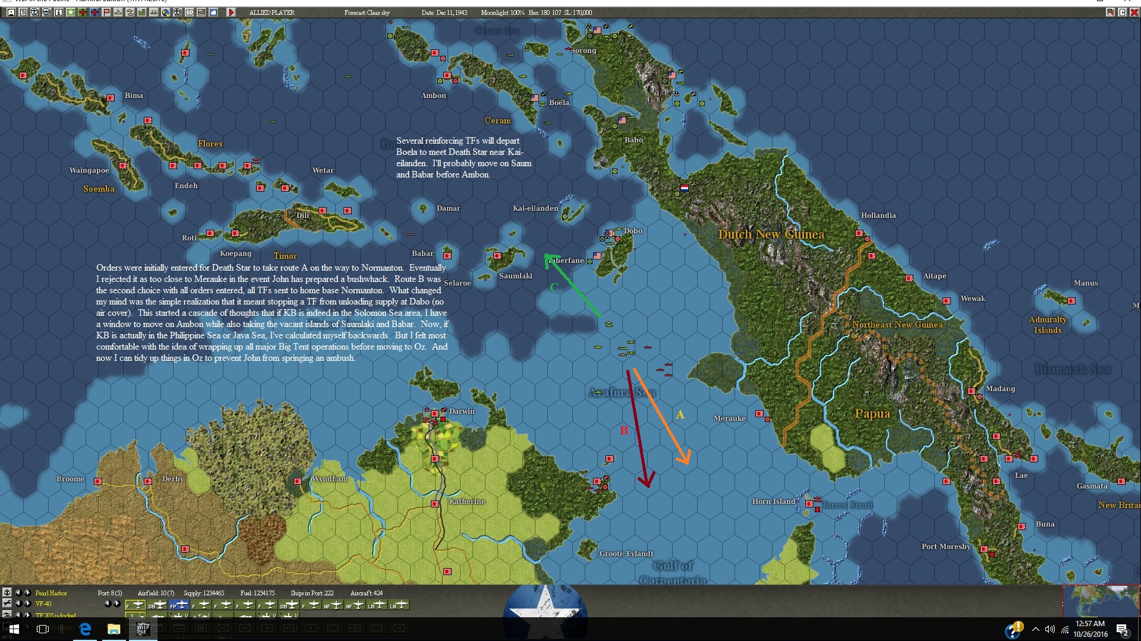The image size is (1141, 641).
Task: Click the VF-40 unit name
Action: click(43, 604)
